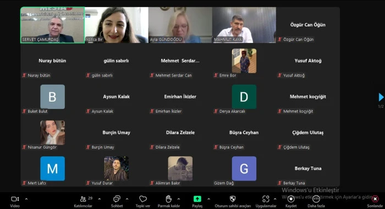Screen dimensions: 385x209
Task: Raise hand with Parmak kaldır
Action: click(168, 201)
